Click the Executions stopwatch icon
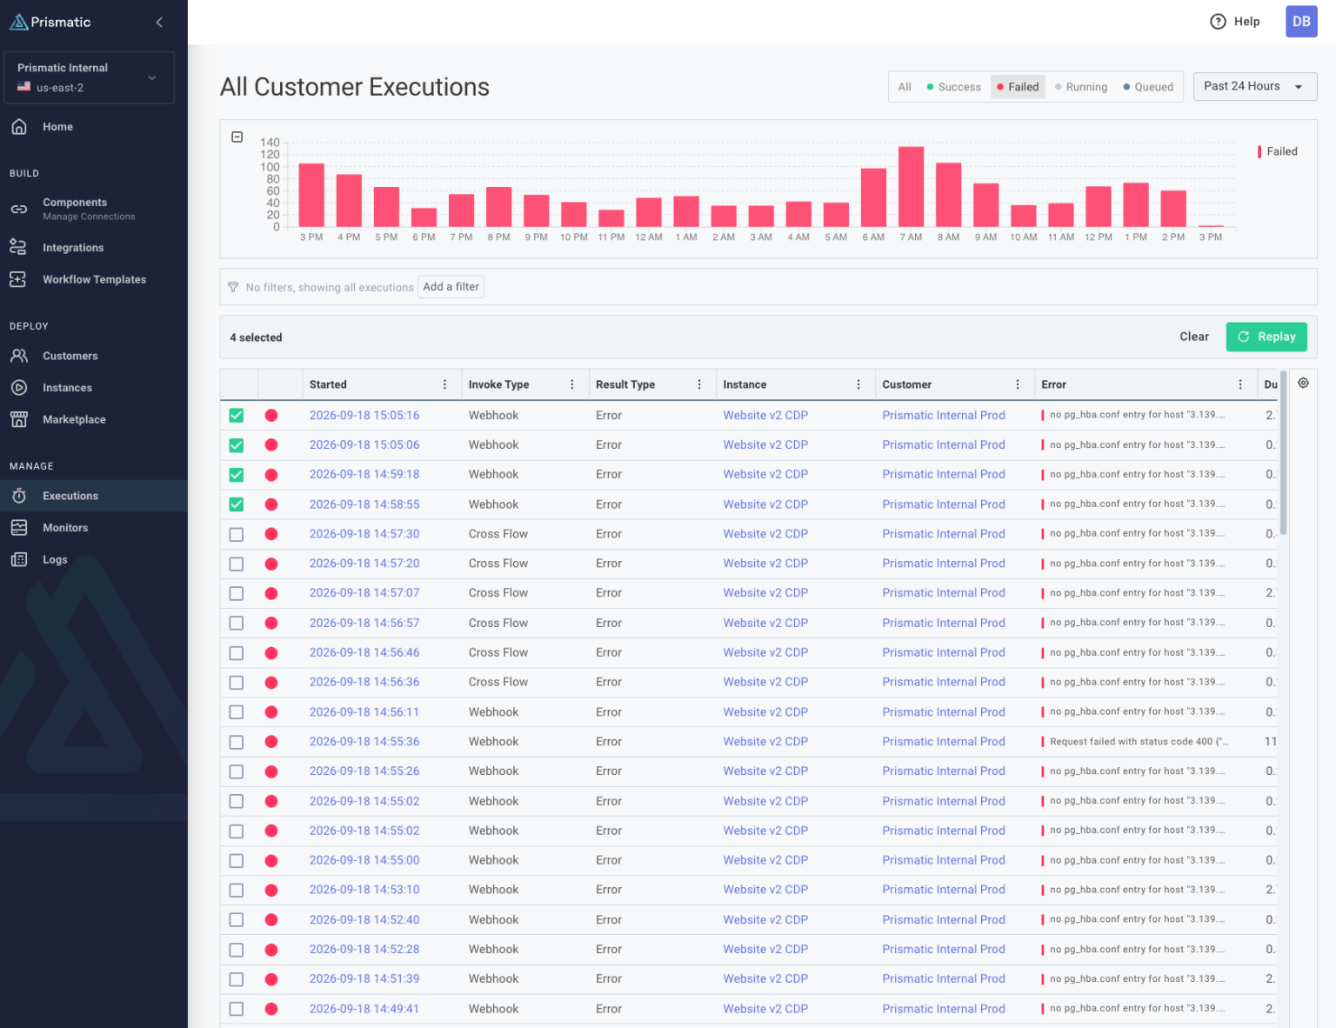Image resolution: width=1336 pixels, height=1028 pixels. click(19, 496)
